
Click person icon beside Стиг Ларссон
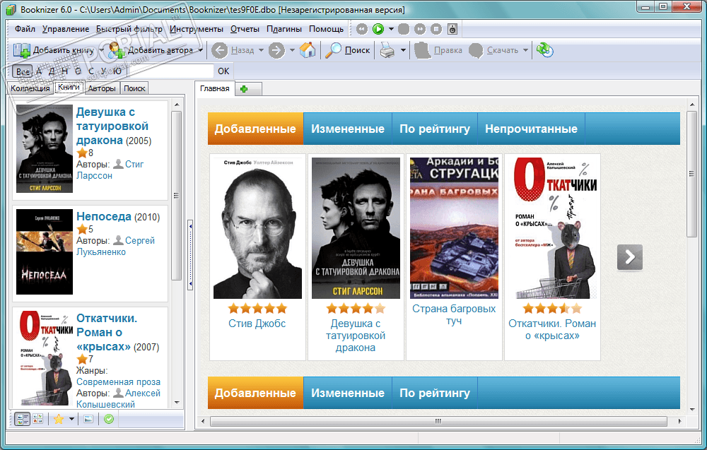click(118, 164)
